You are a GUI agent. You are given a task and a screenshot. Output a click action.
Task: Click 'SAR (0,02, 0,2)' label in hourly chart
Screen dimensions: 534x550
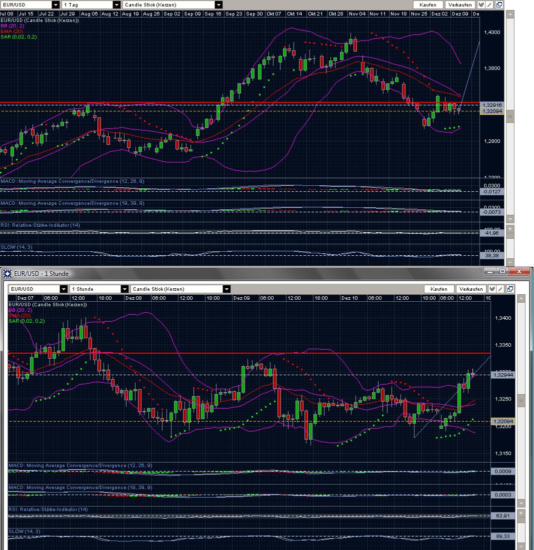tap(26, 321)
